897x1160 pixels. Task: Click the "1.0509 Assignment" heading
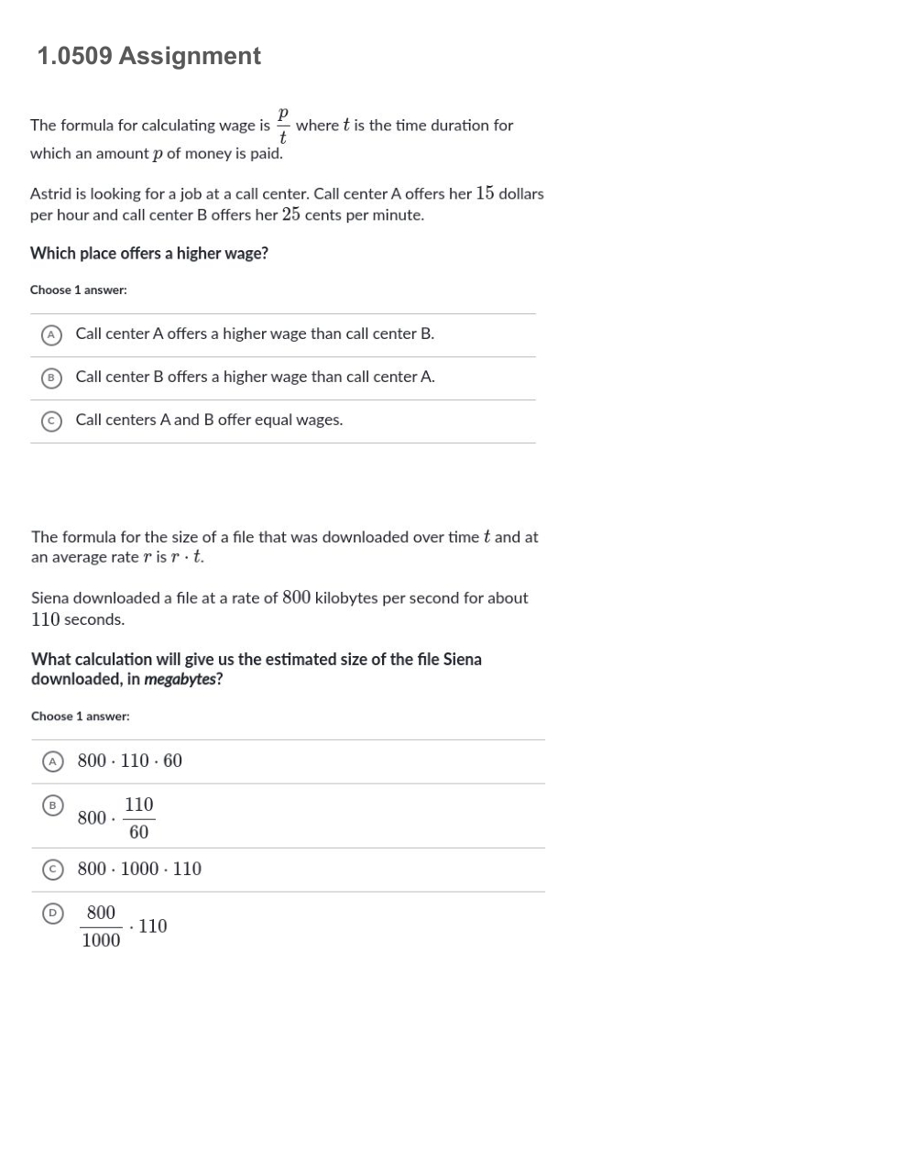[x=149, y=56]
